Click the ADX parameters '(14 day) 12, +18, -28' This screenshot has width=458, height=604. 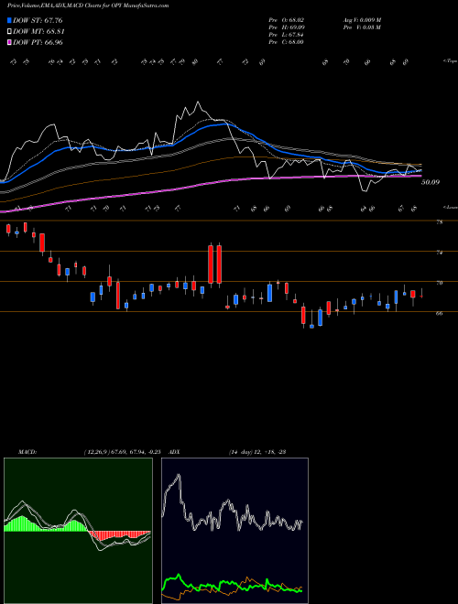point(257,452)
